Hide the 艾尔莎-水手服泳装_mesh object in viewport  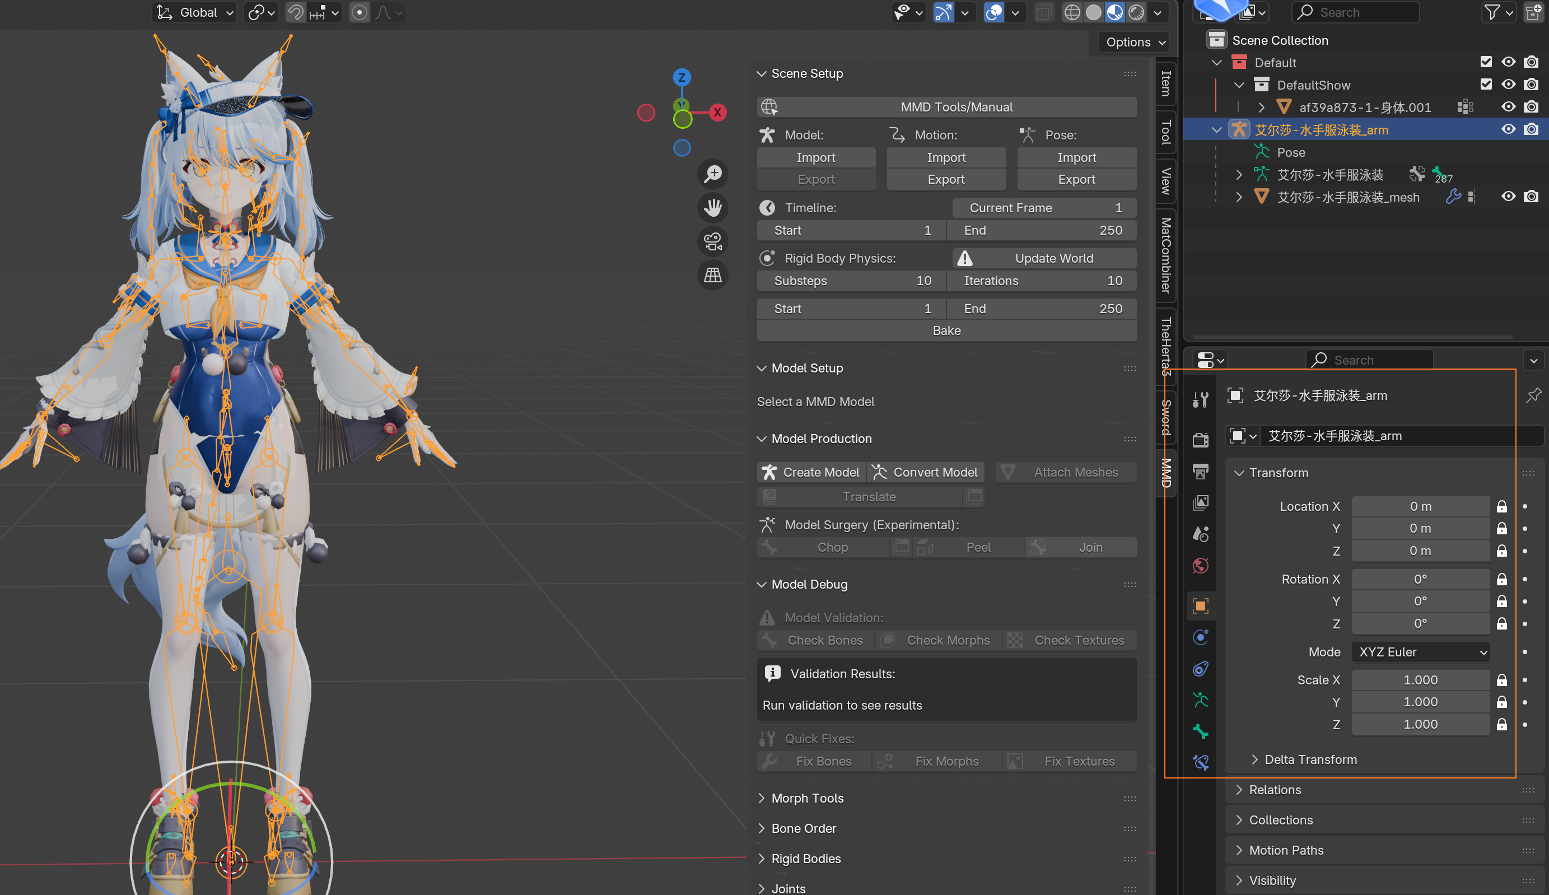[x=1508, y=197]
